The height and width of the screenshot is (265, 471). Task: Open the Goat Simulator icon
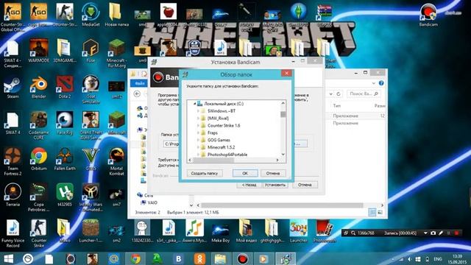(x=91, y=90)
